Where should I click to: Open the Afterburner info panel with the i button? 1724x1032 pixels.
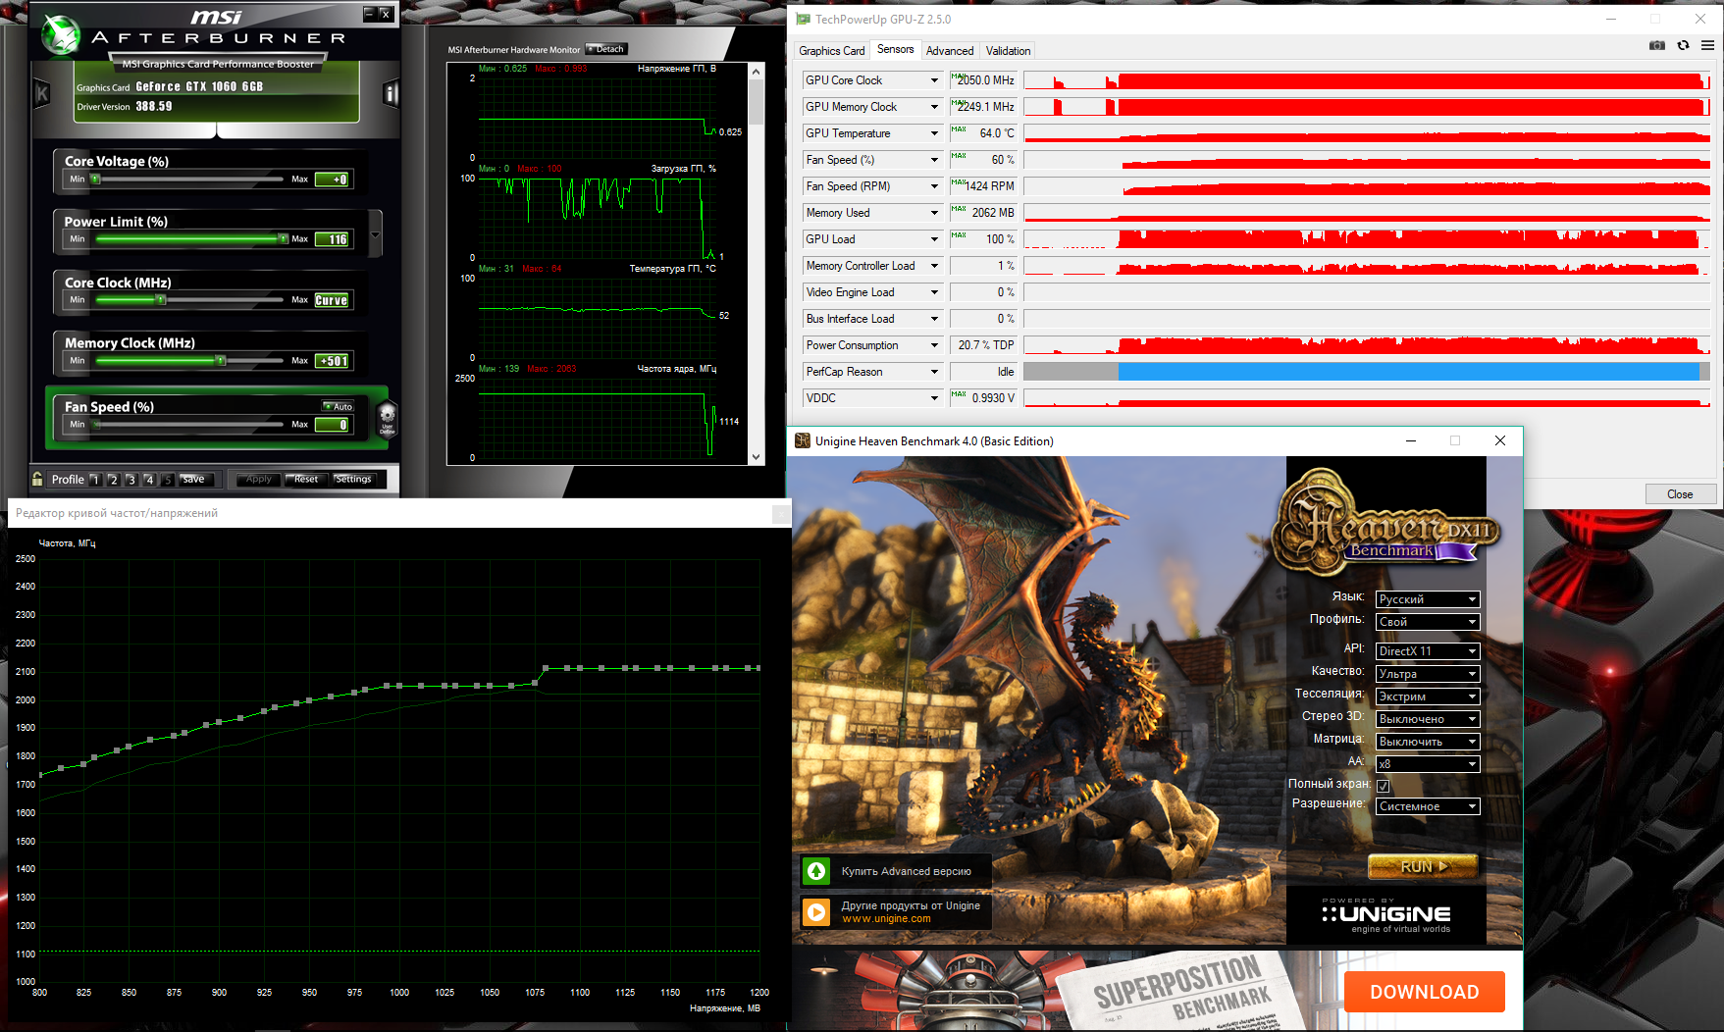[x=391, y=93]
